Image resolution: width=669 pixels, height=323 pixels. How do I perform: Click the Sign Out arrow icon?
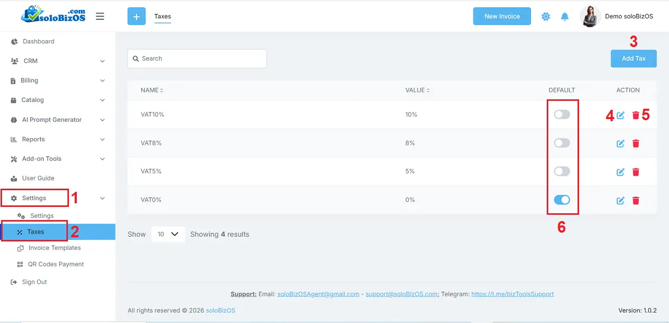[x=14, y=282]
